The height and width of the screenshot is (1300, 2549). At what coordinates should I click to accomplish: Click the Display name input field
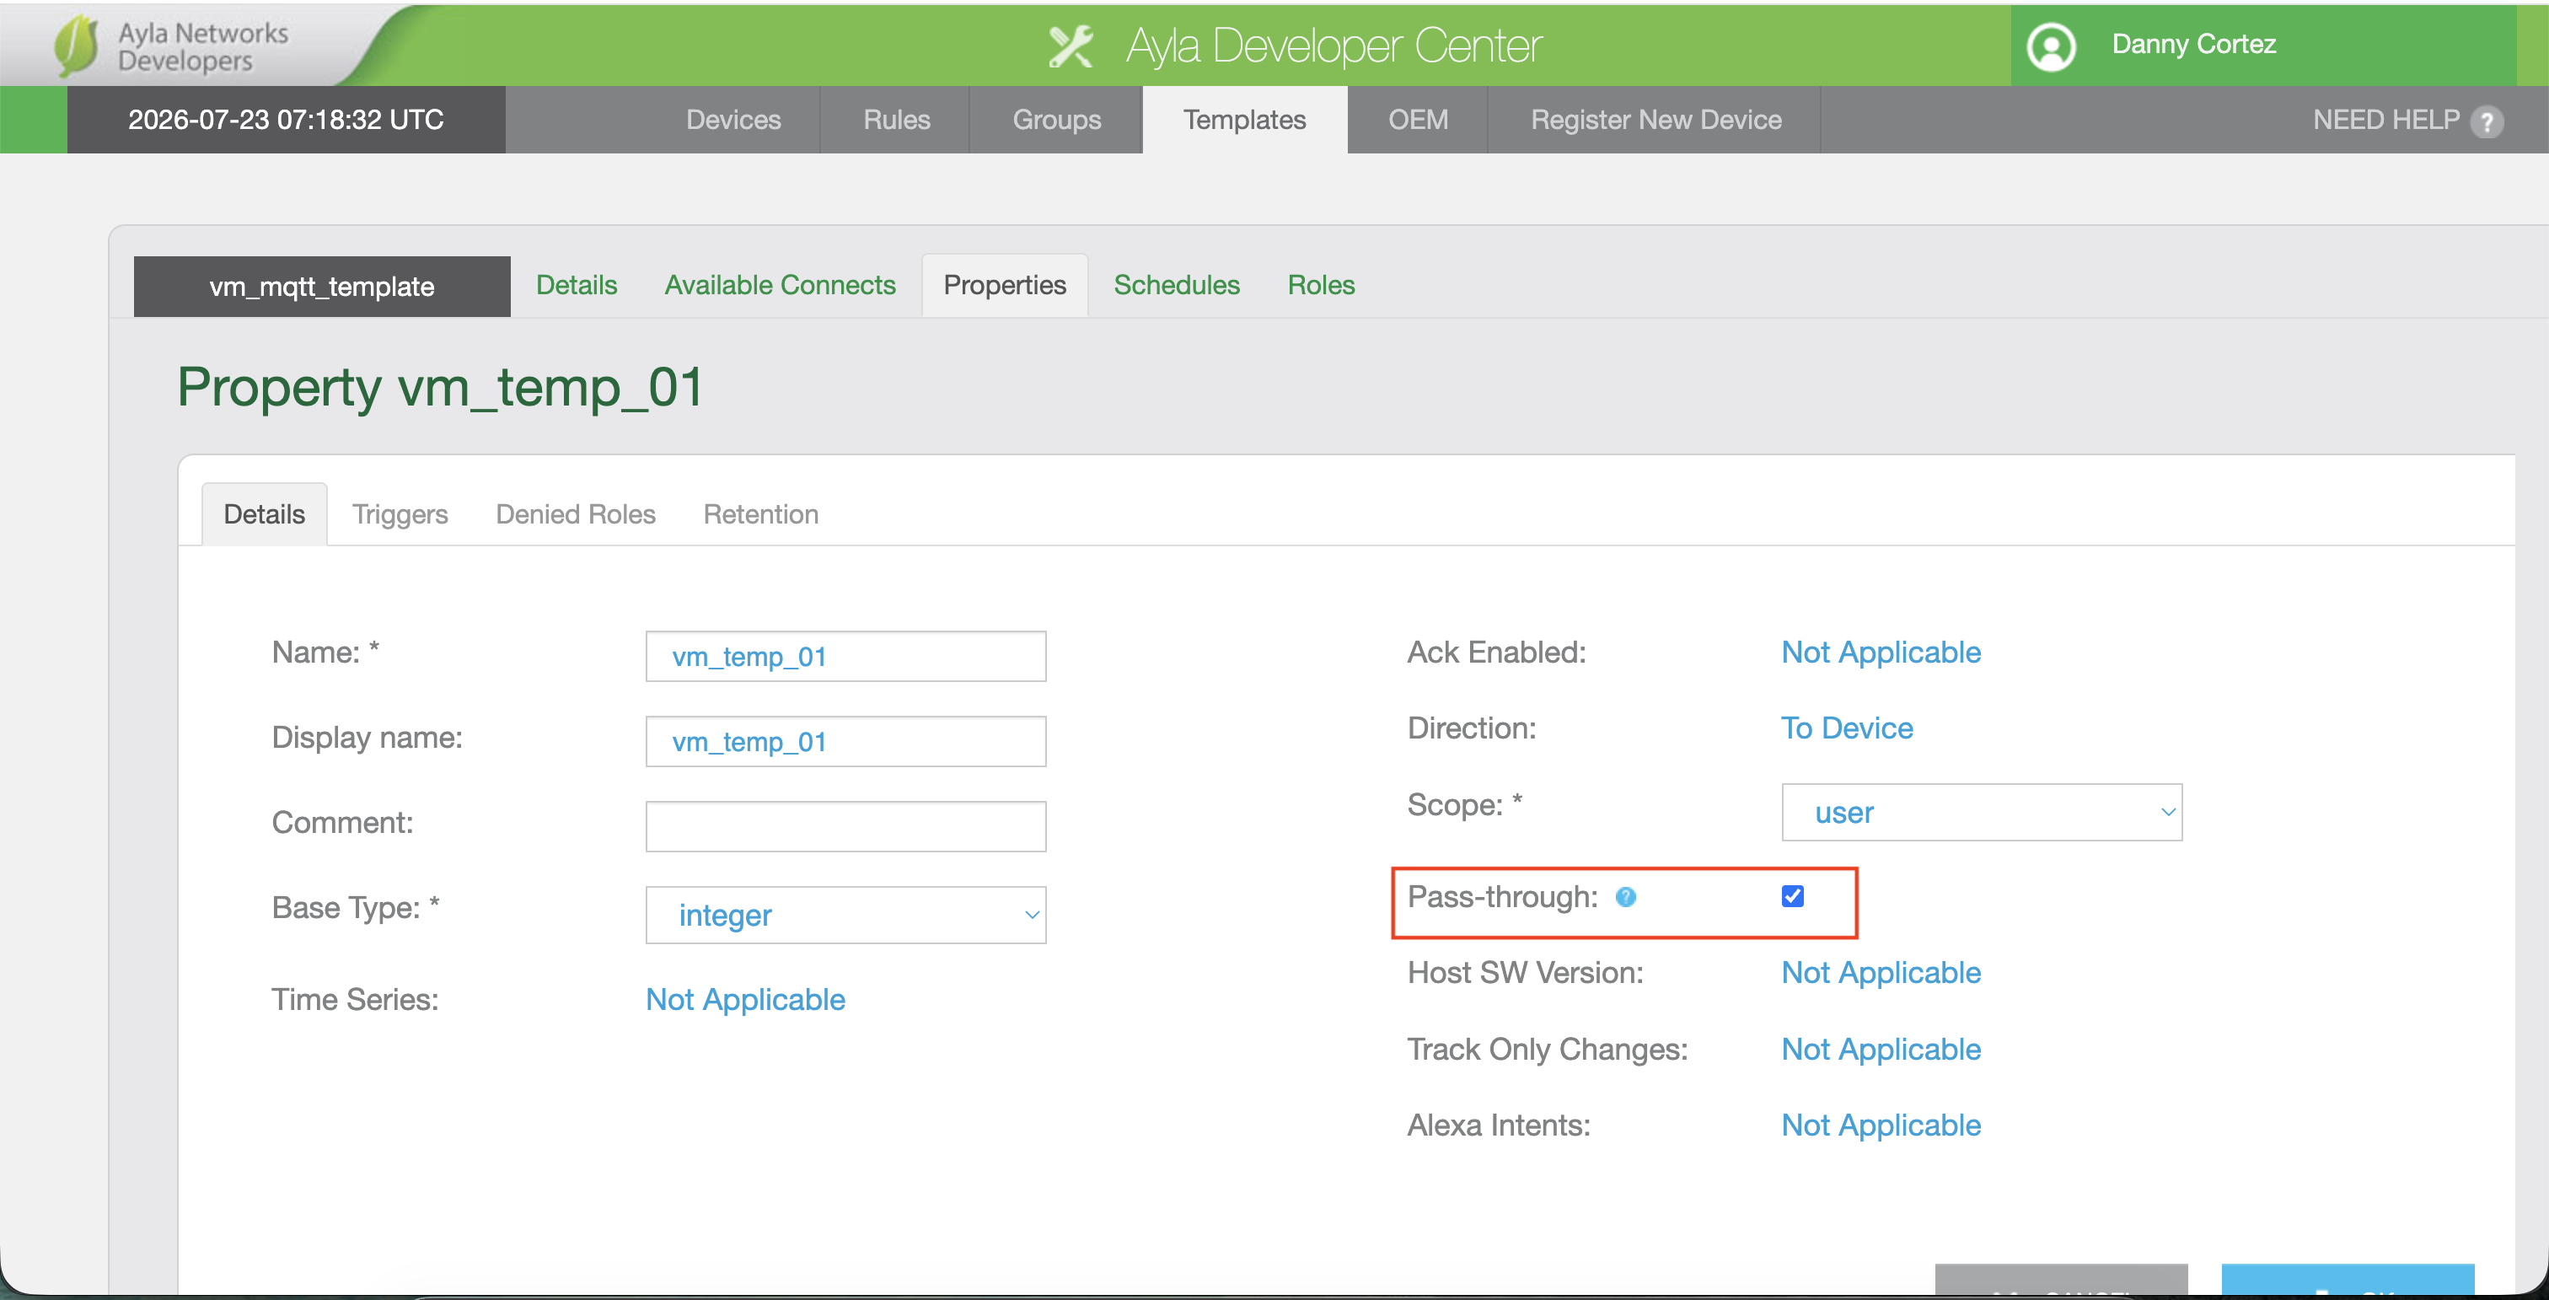846,742
